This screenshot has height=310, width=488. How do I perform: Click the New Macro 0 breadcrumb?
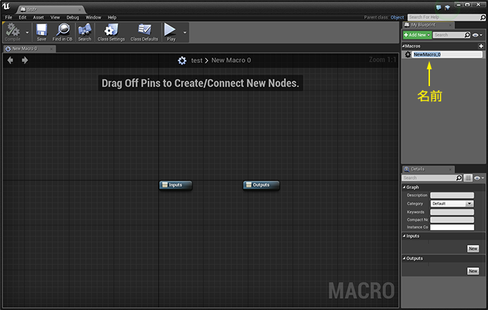[x=231, y=60]
